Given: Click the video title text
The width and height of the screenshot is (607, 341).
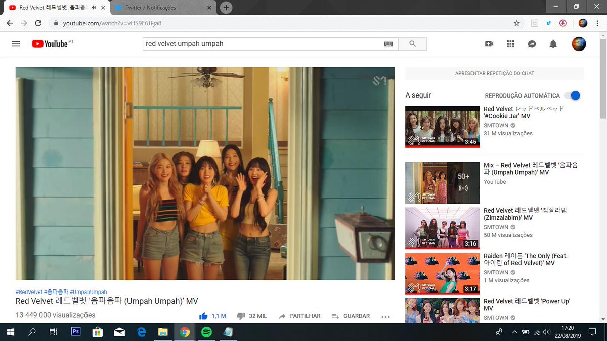Looking at the screenshot, I should point(107,301).
